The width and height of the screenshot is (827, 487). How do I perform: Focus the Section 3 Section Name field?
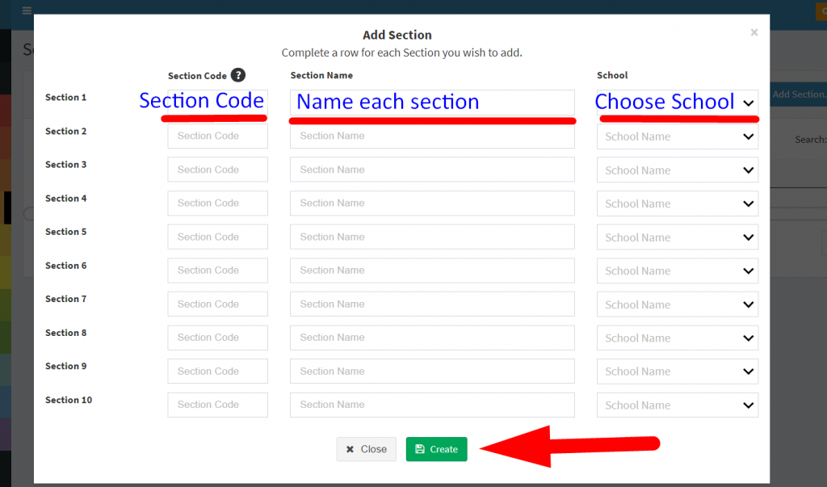pos(432,170)
